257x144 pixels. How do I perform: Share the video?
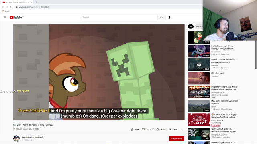click(x=161, y=130)
